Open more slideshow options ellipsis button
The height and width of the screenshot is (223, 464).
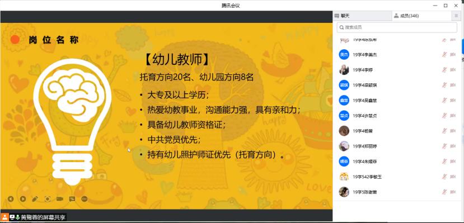85,199
